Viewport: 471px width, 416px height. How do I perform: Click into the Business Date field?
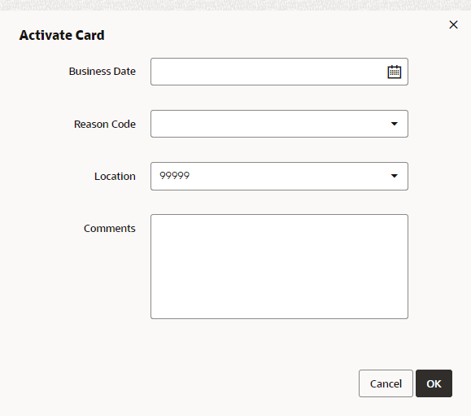click(x=279, y=72)
